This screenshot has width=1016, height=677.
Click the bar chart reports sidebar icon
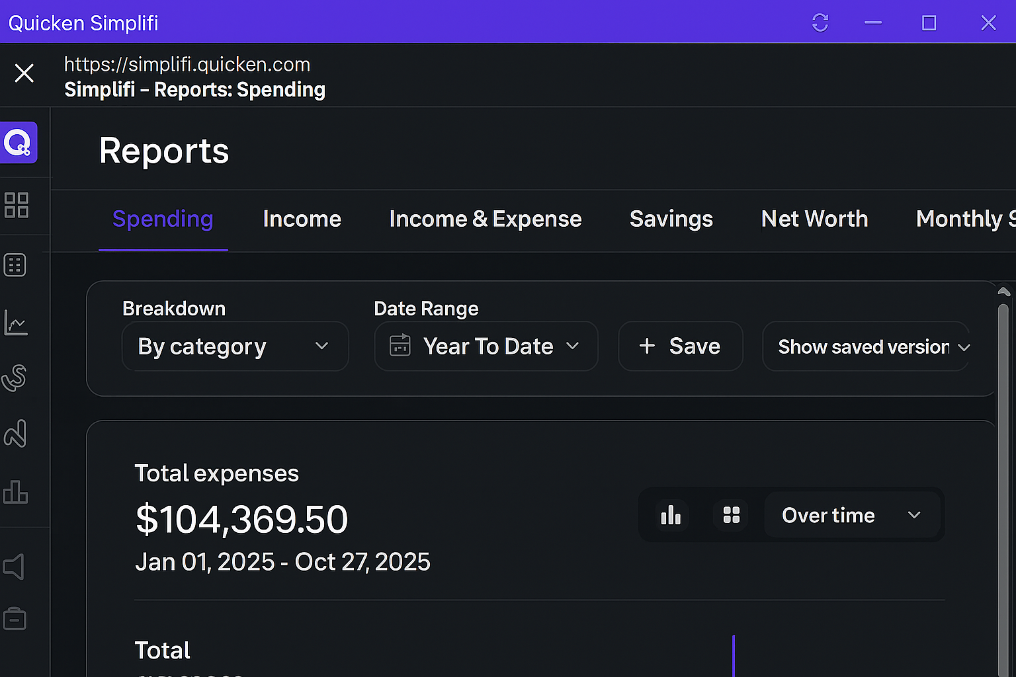[16, 492]
